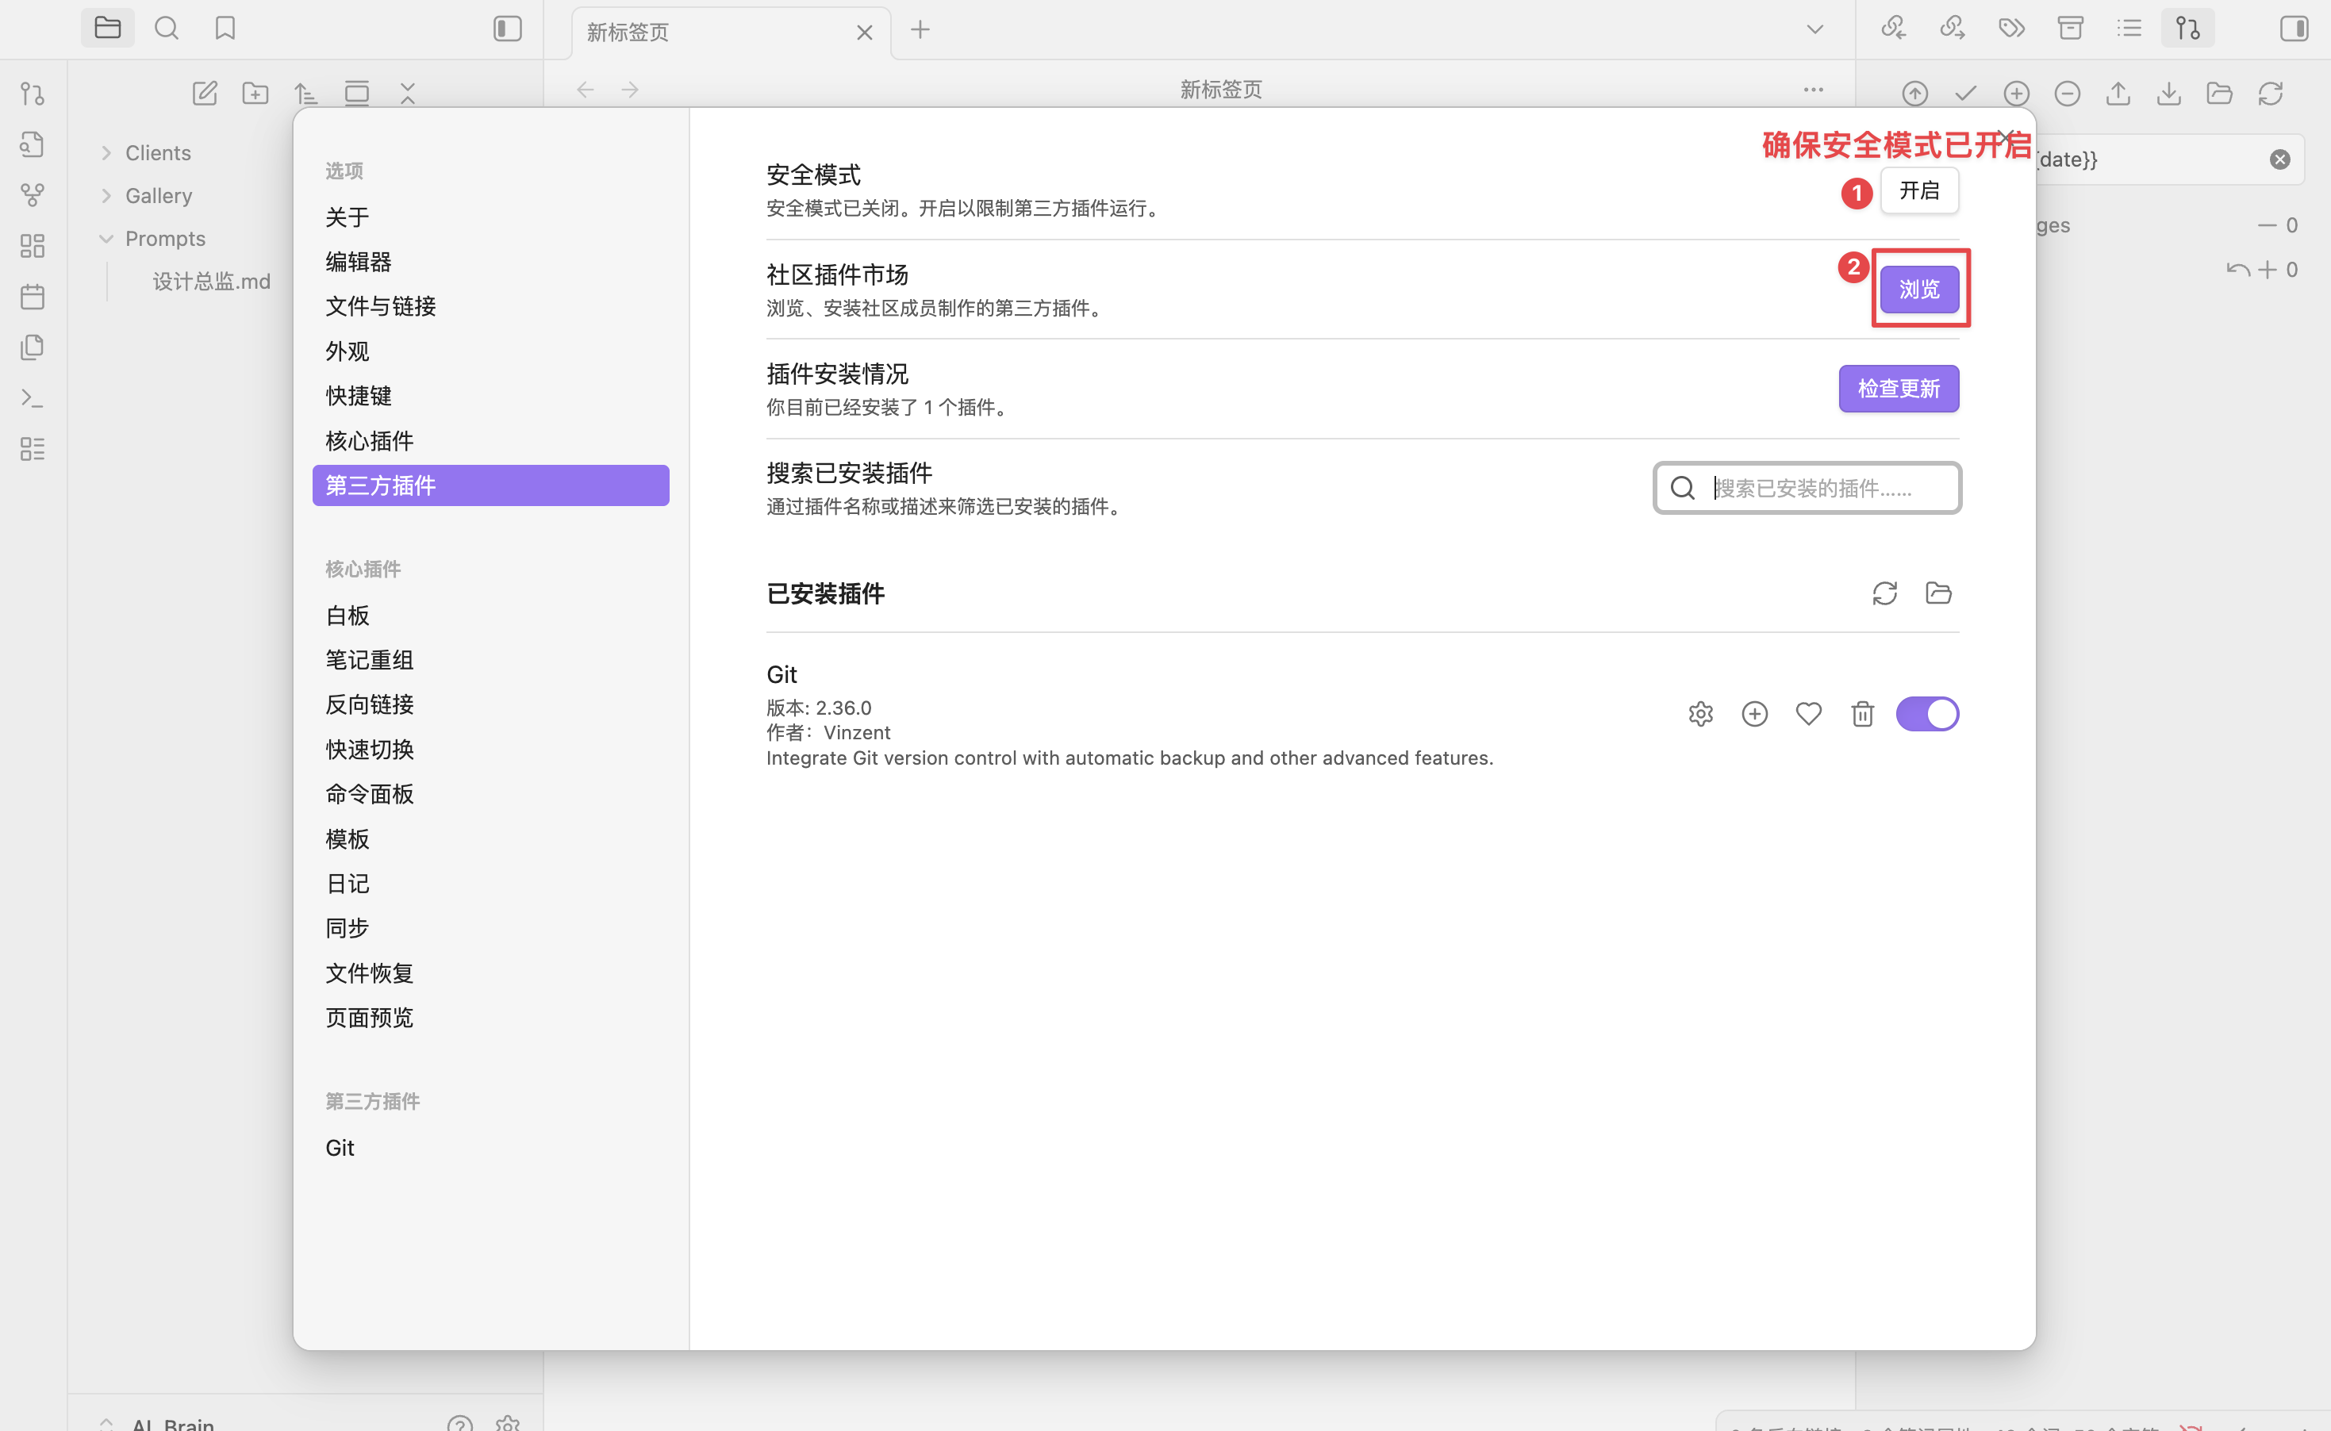Viewport: 2331px width, 1431px height.
Task: Create new note icon
Action: click(x=205, y=93)
